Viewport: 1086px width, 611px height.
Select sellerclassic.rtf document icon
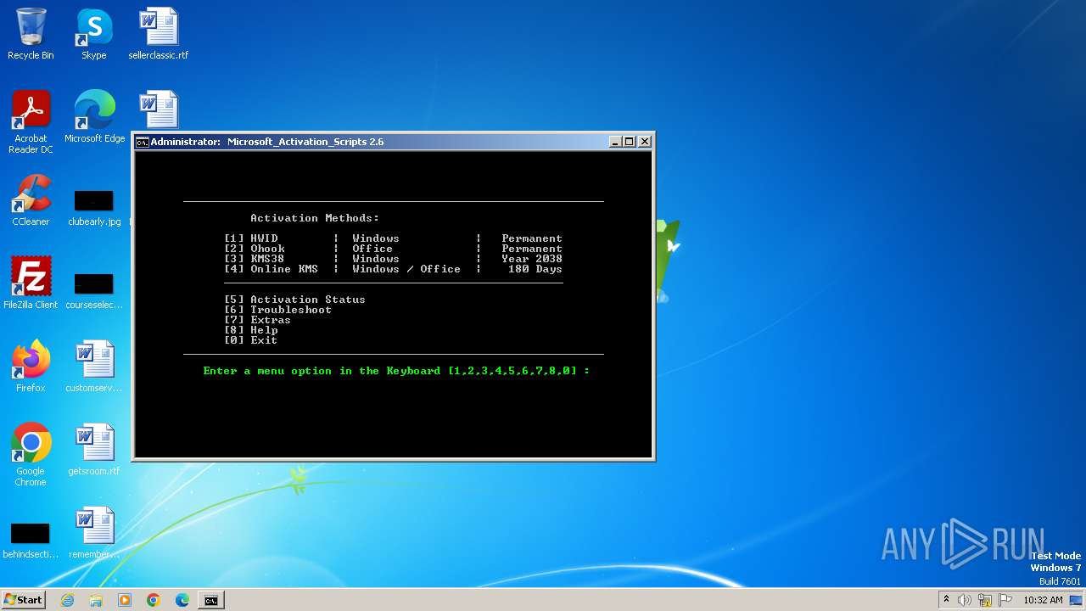point(158,34)
